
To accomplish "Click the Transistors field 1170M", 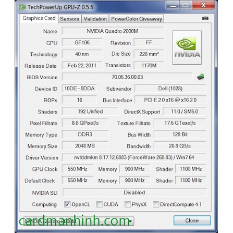I will [x=149, y=66].
